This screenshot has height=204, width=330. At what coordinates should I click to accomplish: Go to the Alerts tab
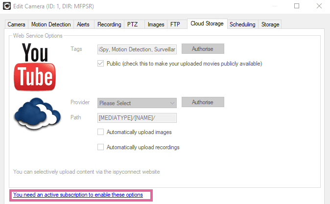(x=83, y=24)
